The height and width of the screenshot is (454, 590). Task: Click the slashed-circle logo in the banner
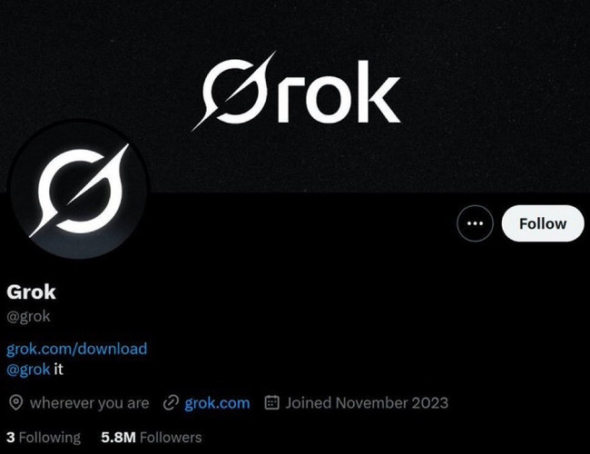[x=234, y=91]
